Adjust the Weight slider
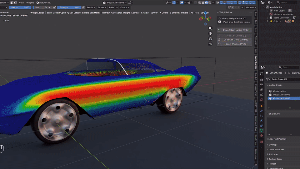Screen dimensions: 300x169 coord(20,7)
